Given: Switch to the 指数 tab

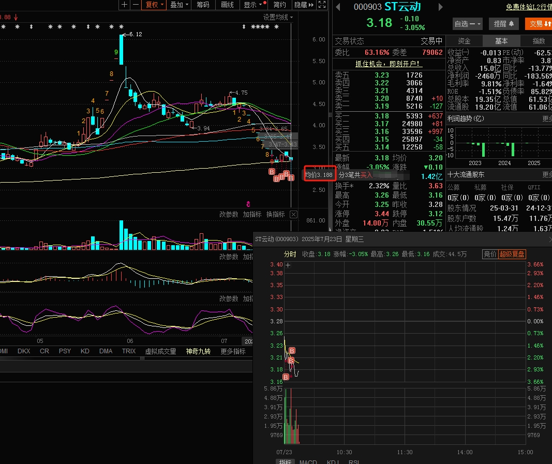Looking at the screenshot, I should (x=538, y=41).
